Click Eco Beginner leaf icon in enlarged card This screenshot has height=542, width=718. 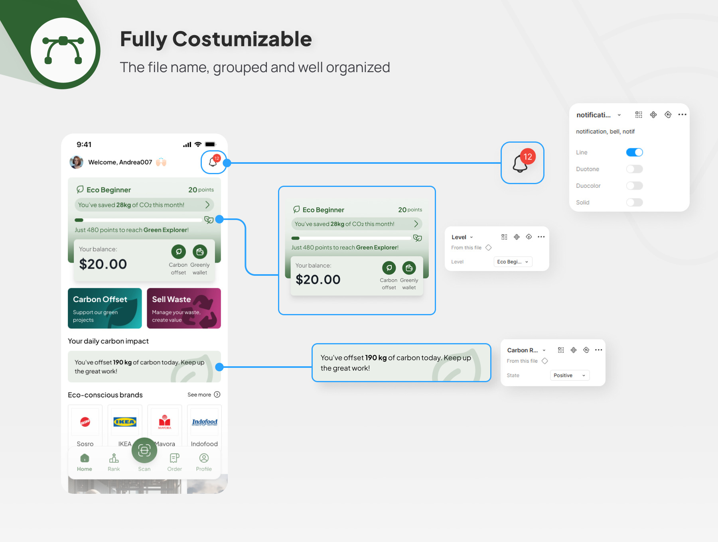pos(296,209)
